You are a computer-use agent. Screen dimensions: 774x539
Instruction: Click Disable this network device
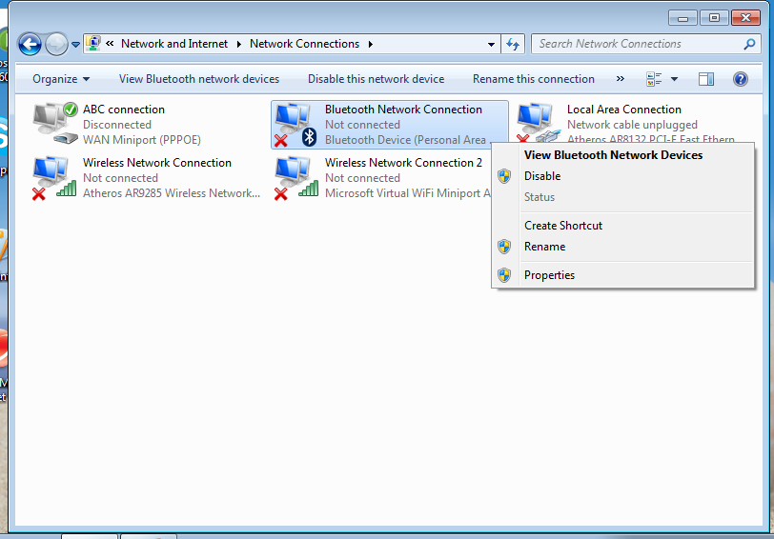tap(377, 79)
